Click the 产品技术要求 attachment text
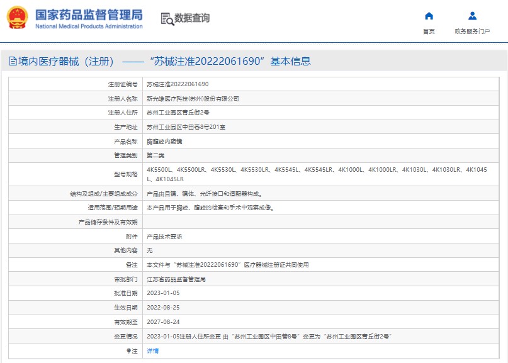The width and height of the screenshot is (508, 363). (164, 237)
